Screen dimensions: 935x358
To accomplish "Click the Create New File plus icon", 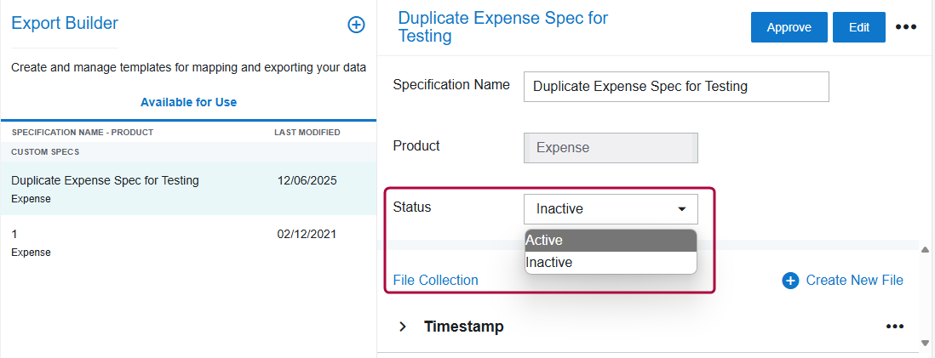I will [x=790, y=281].
